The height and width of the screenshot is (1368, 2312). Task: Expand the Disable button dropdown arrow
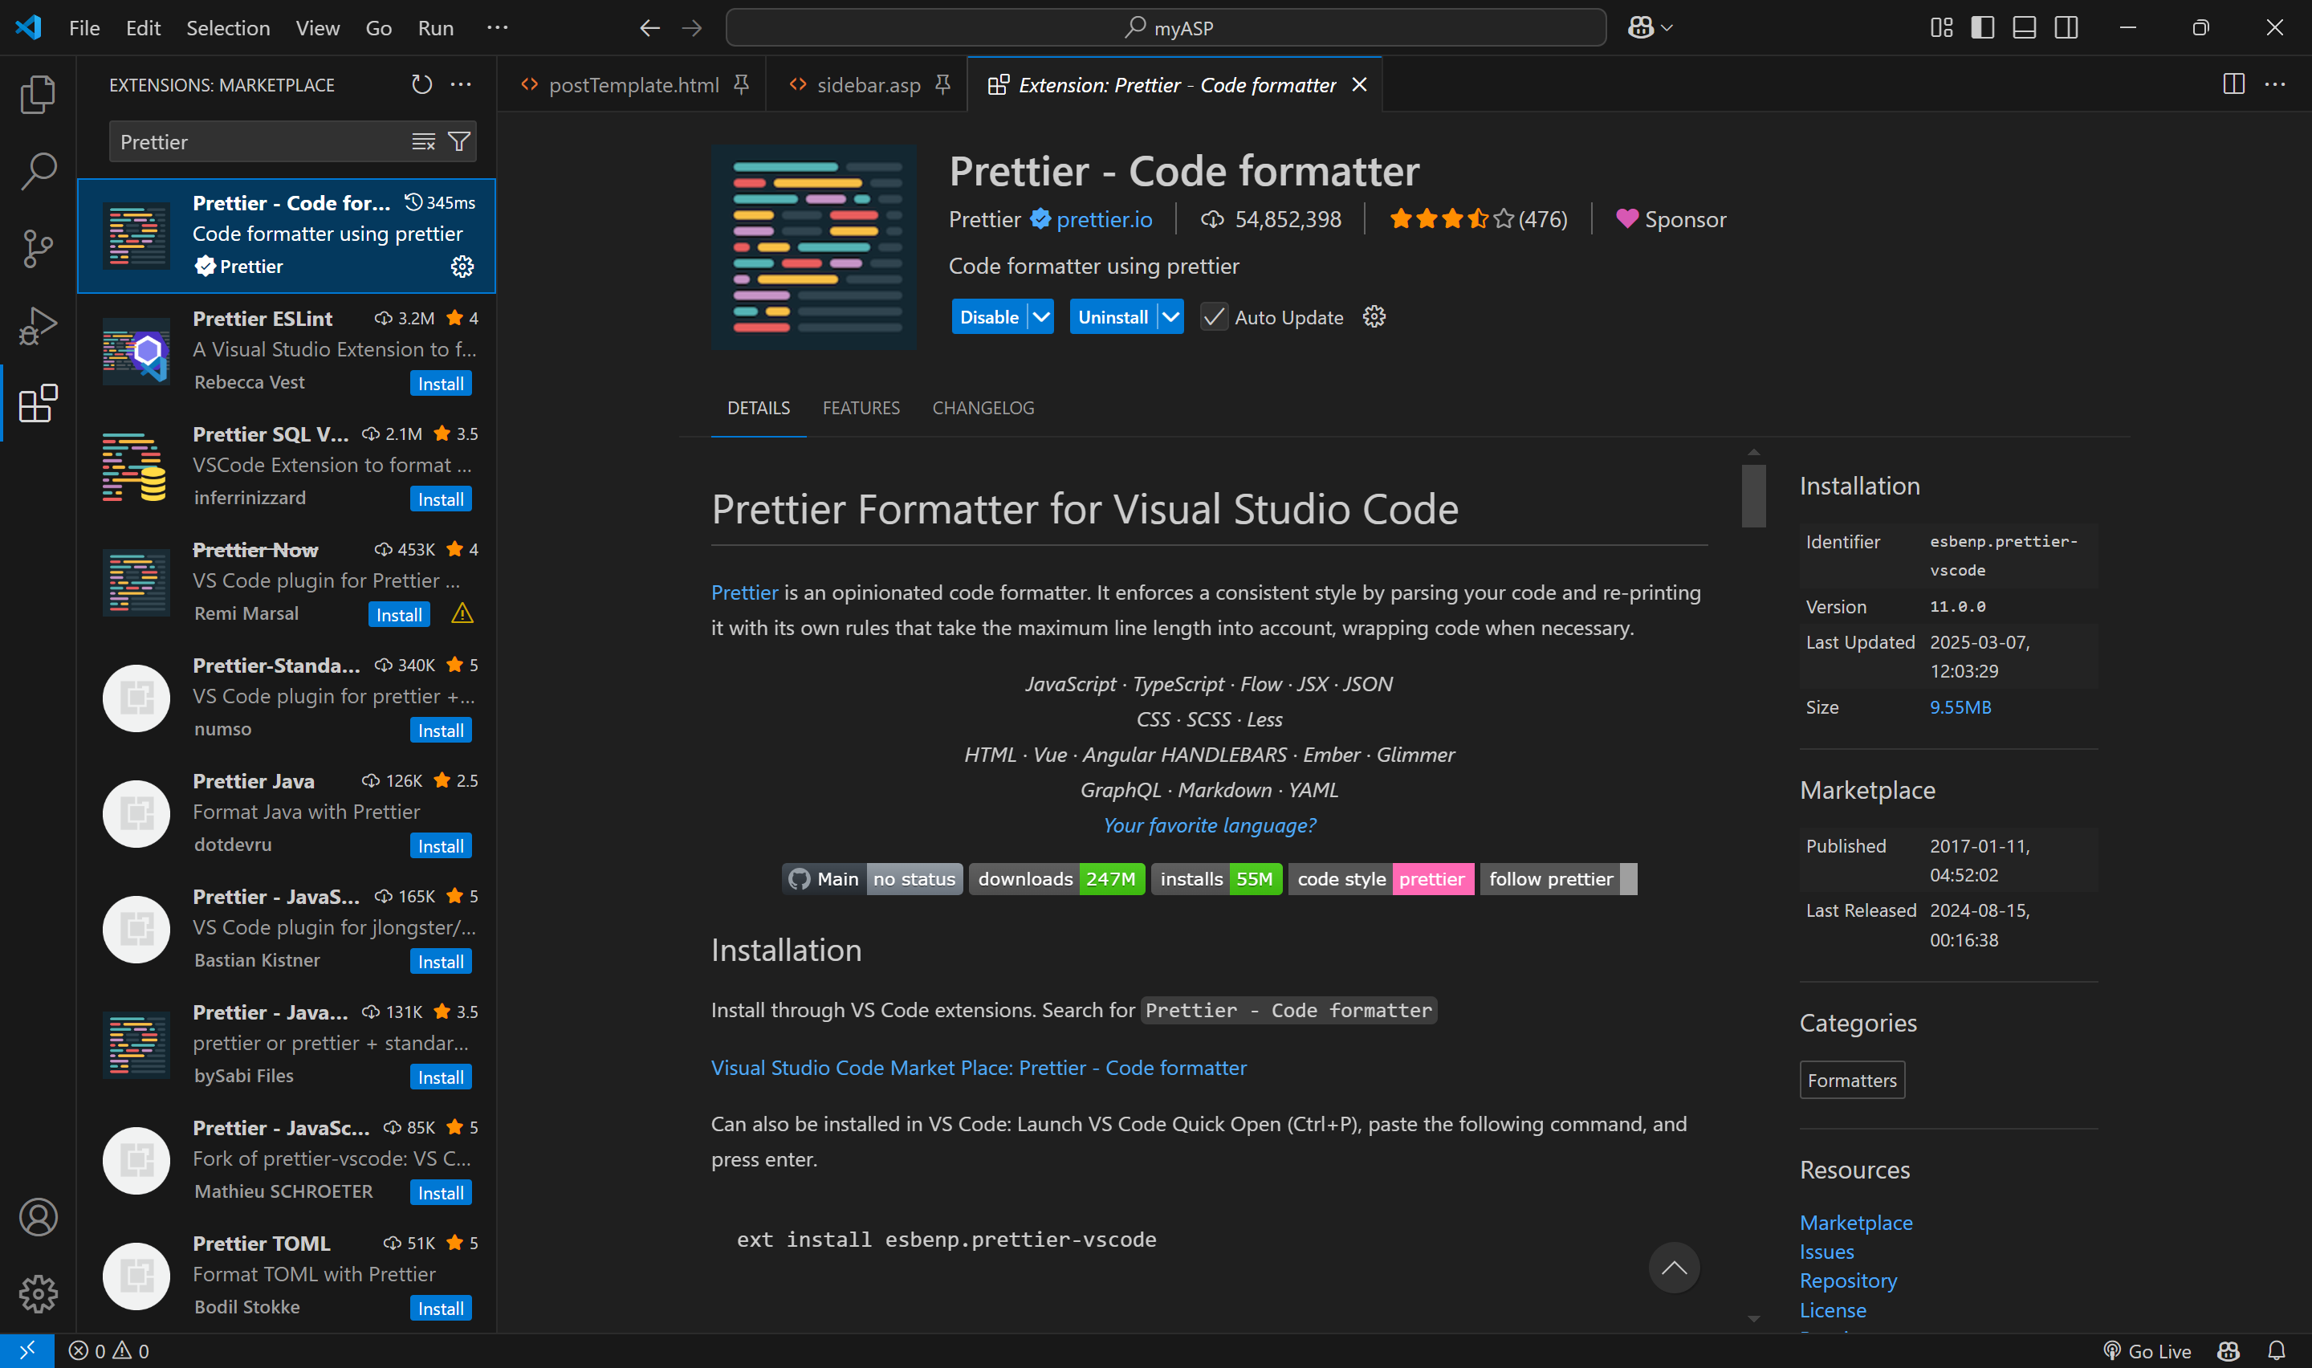point(1041,317)
